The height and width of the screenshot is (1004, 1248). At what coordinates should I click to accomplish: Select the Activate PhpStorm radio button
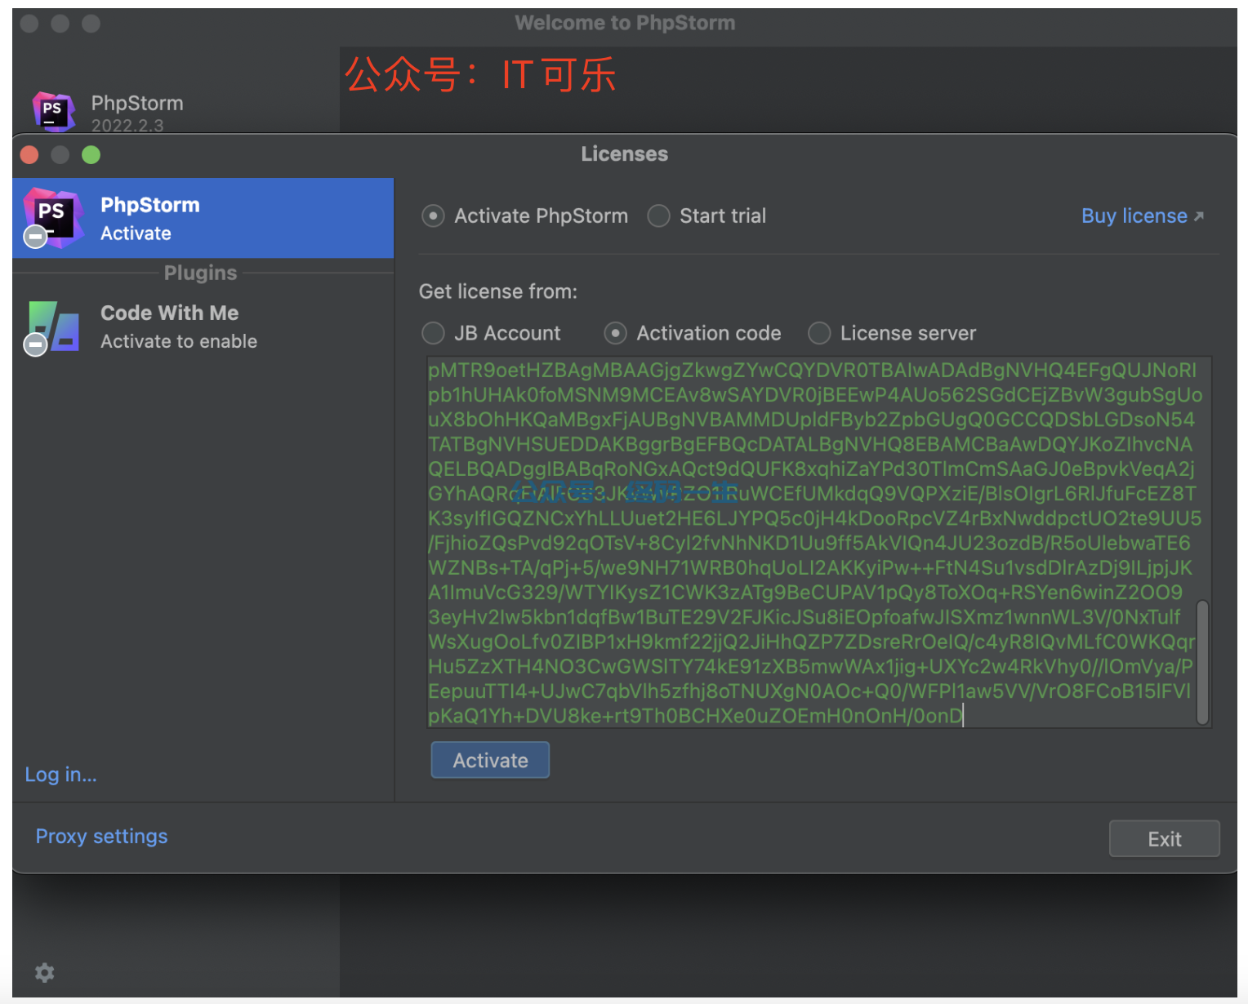pos(433,216)
